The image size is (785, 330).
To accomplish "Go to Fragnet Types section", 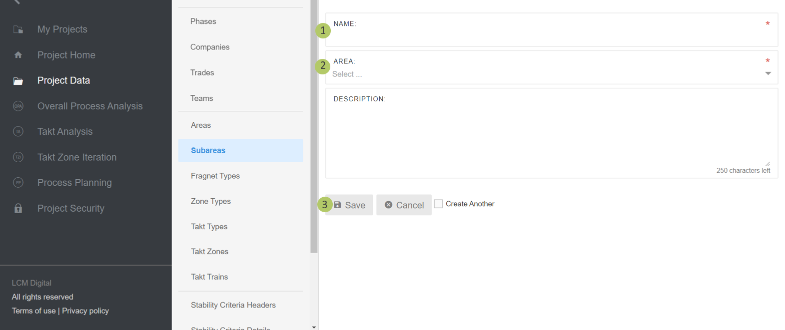I will [x=215, y=176].
